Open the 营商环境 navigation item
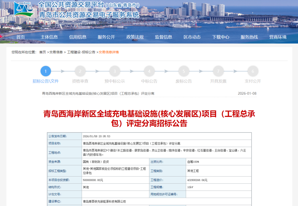298x206 pixels. (x=278, y=37)
